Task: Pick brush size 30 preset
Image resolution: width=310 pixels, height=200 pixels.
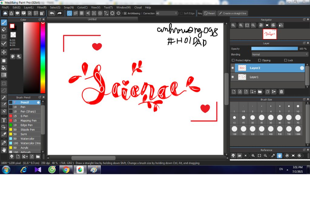Action: click(x=271, y=119)
